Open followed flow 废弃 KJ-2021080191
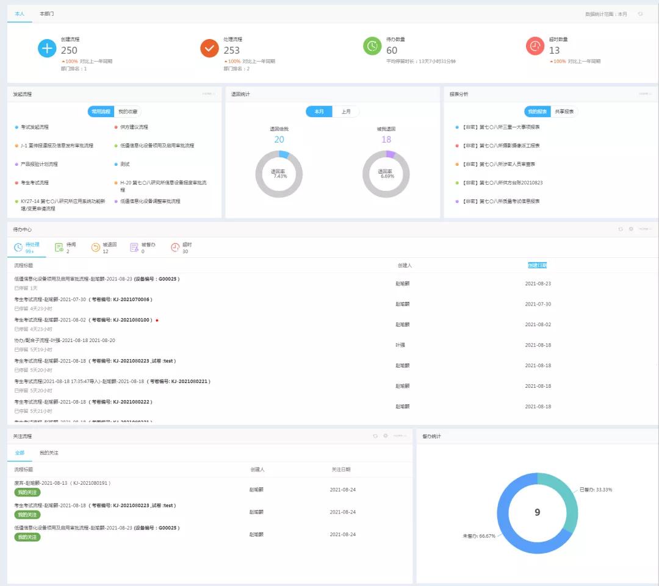Screen dimensions: 659x586 (62, 483)
